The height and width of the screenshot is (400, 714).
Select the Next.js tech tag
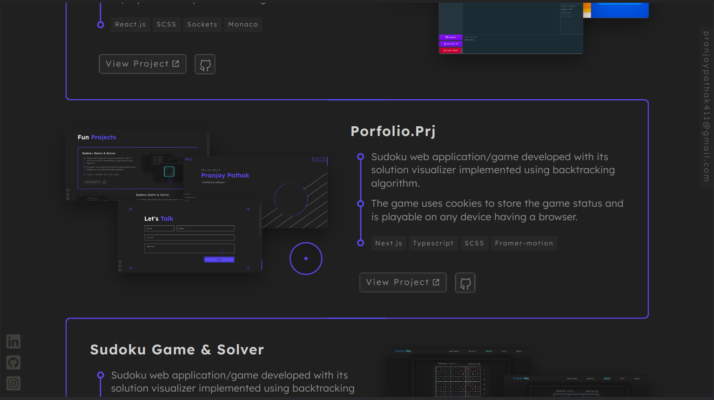coord(389,243)
